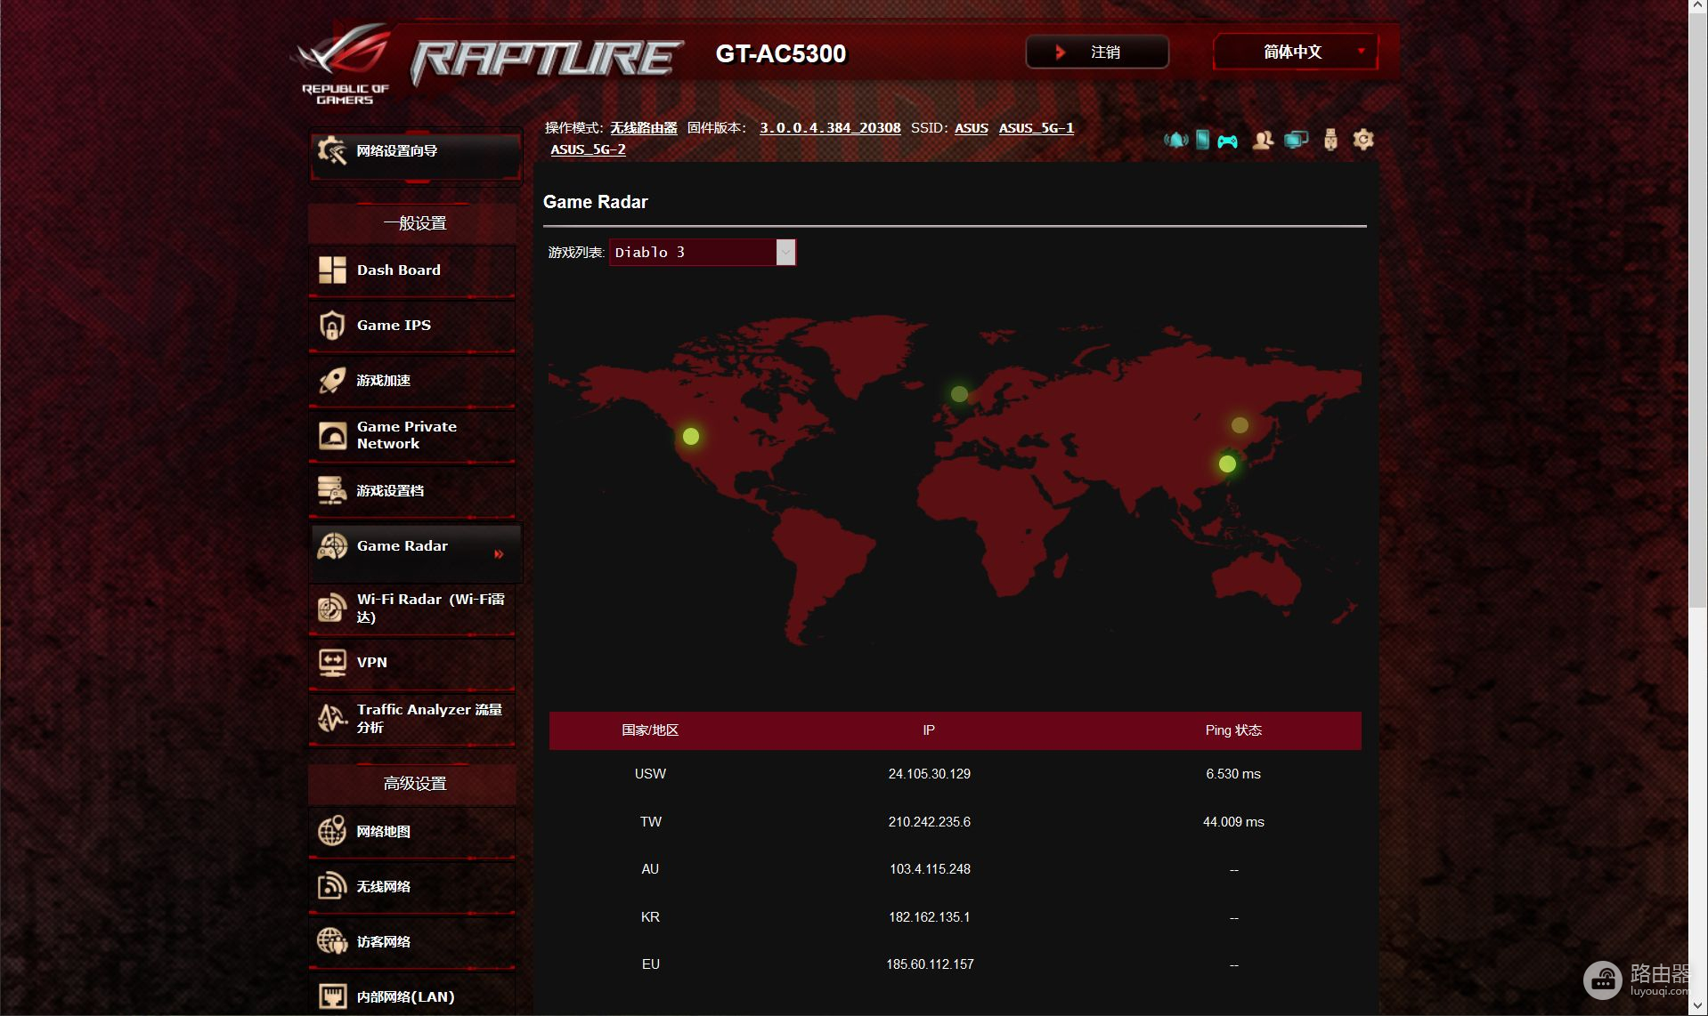This screenshot has width=1708, height=1016.
Task: Click the 游戏设置档 profile icon
Action: 332,490
